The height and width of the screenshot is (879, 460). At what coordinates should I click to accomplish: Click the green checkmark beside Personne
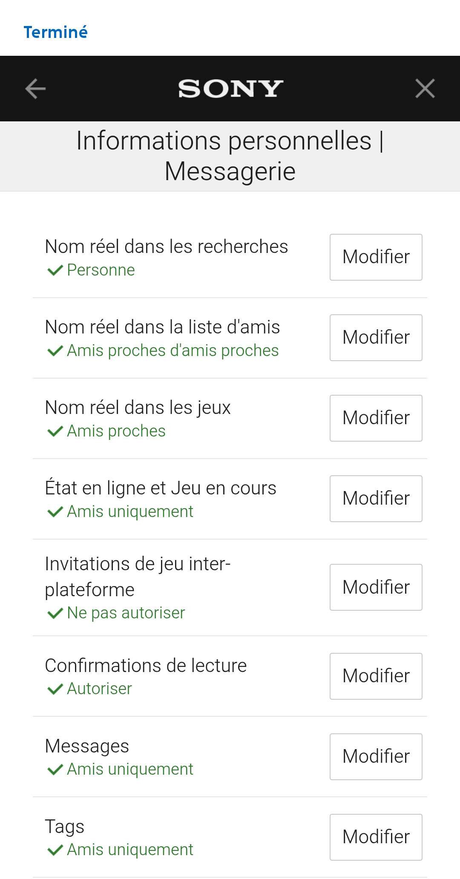[55, 270]
